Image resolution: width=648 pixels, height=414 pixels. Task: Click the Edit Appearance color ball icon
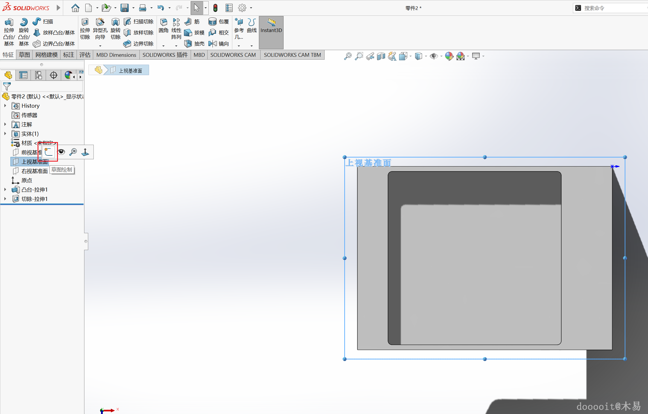[449, 56]
